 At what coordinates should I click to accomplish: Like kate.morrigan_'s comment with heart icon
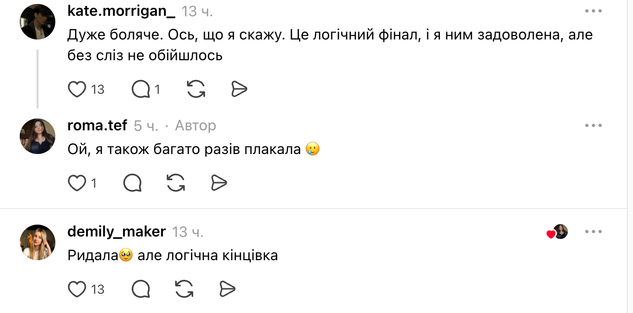click(77, 89)
